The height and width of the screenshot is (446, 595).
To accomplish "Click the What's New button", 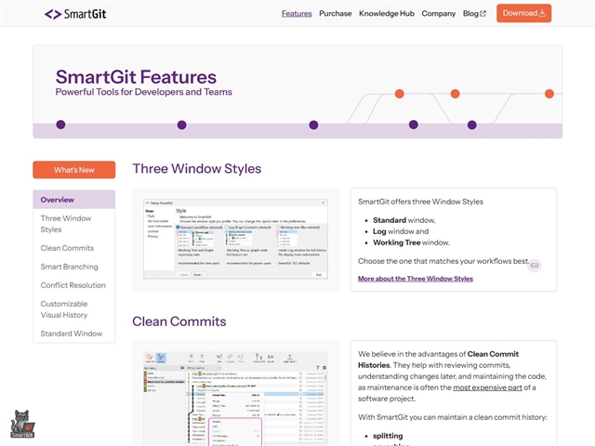I will pyautogui.click(x=74, y=170).
